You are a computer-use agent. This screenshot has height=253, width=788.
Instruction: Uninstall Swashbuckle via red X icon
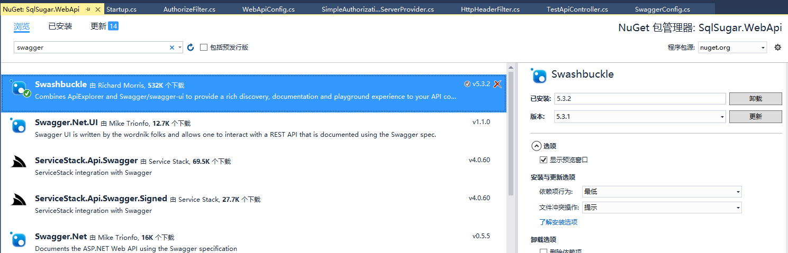[x=497, y=84]
